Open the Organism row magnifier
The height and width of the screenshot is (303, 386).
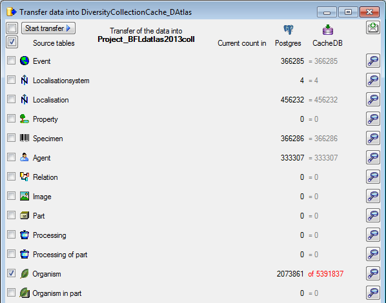point(373,273)
